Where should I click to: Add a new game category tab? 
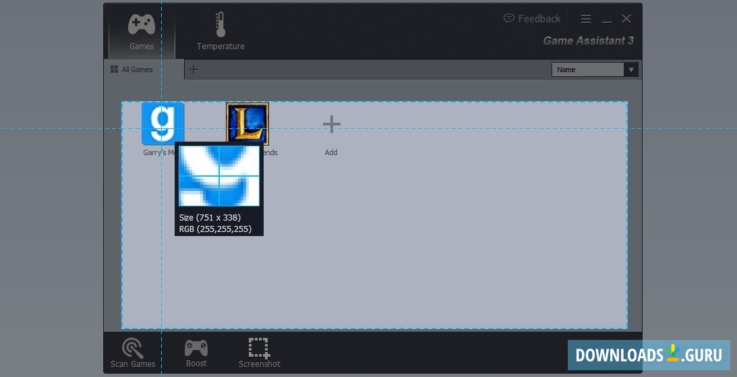193,69
